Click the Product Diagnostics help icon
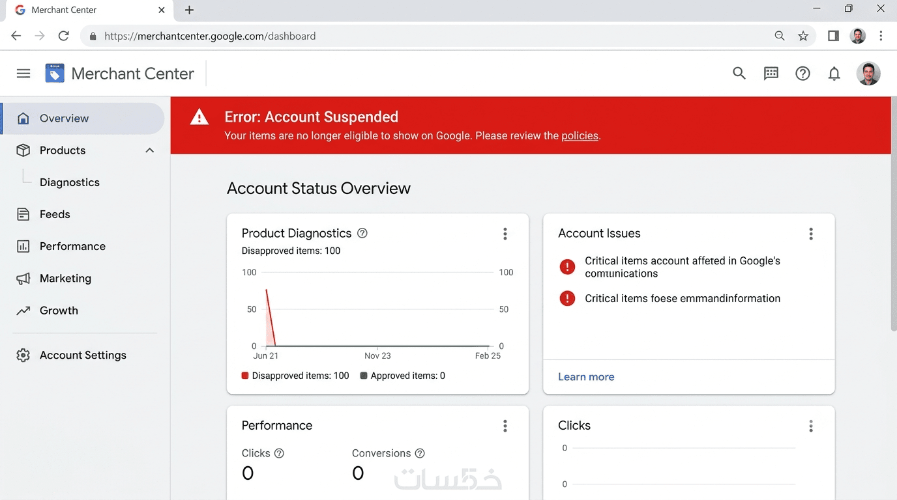Screen dimensions: 897x500 [x=362, y=233]
